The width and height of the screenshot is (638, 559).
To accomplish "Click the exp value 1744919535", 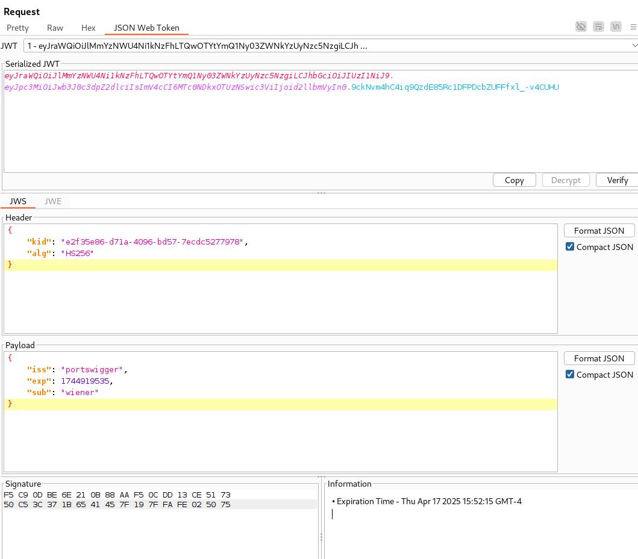I will click(86, 381).
